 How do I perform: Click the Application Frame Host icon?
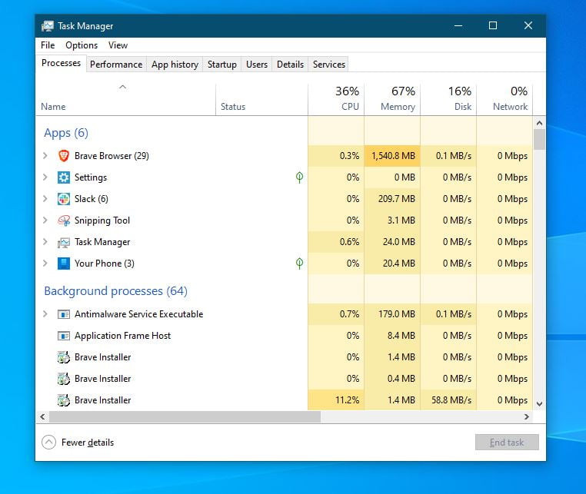point(64,336)
